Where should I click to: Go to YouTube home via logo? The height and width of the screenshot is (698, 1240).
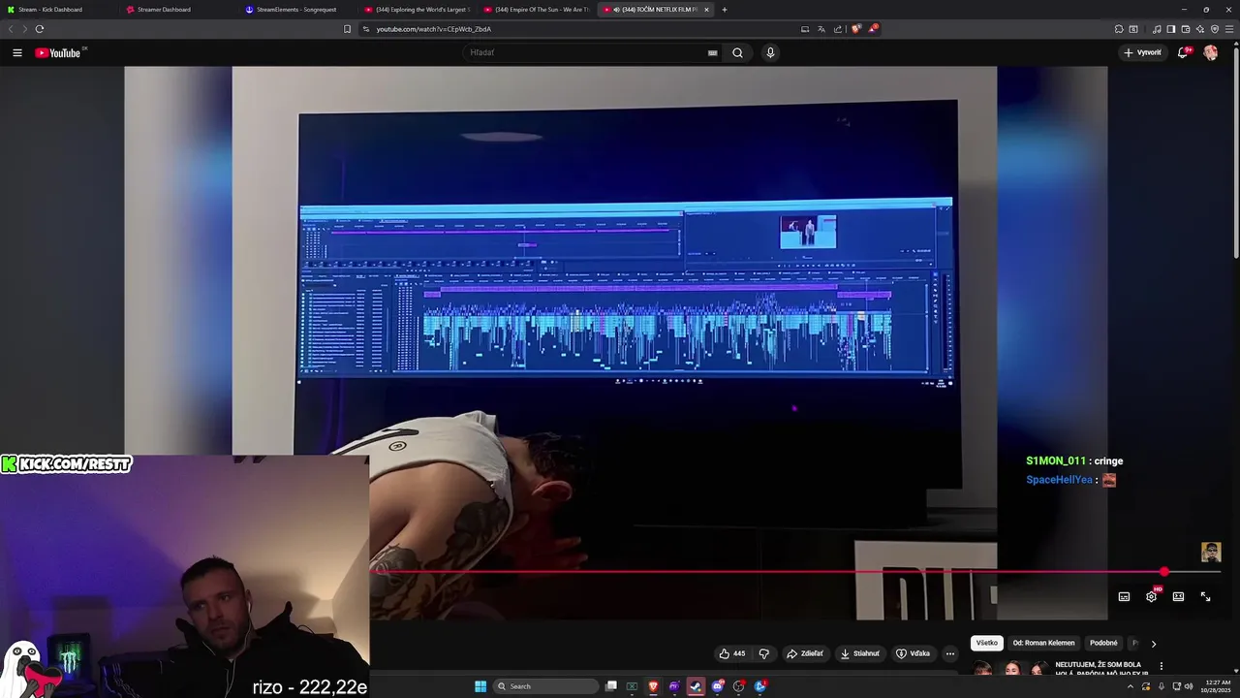pos(58,52)
